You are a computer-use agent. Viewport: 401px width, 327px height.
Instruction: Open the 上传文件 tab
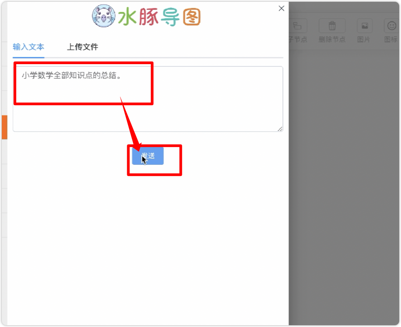coord(82,47)
